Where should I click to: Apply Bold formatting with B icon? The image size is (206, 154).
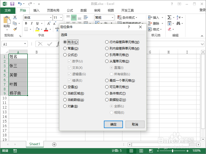pos(26,23)
